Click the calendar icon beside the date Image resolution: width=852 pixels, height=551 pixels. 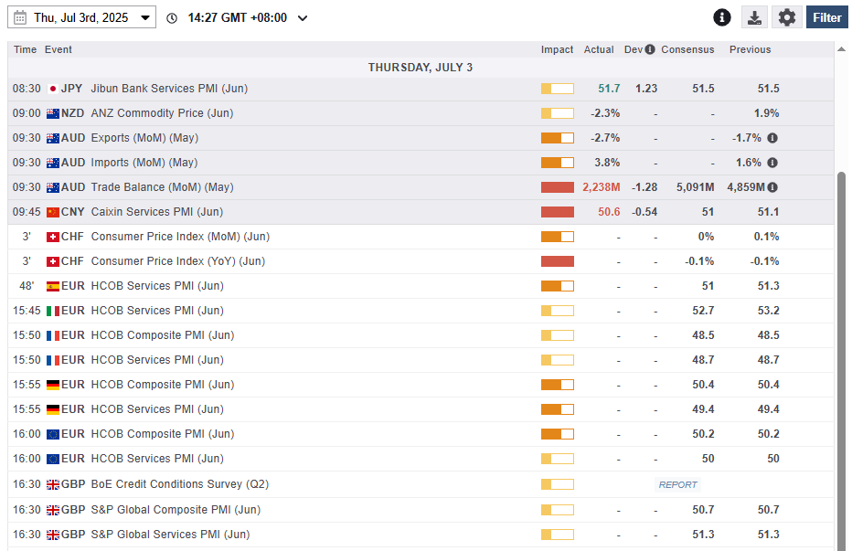20,17
